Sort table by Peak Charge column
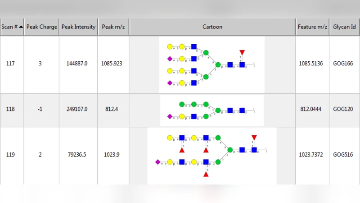The width and height of the screenshot is (360, 203). point(41,27)
